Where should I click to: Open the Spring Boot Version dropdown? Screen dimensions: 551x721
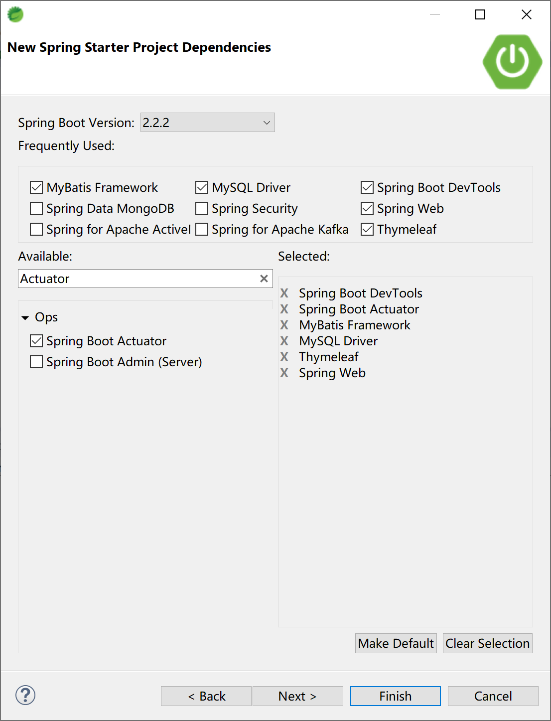click(207, 123)
